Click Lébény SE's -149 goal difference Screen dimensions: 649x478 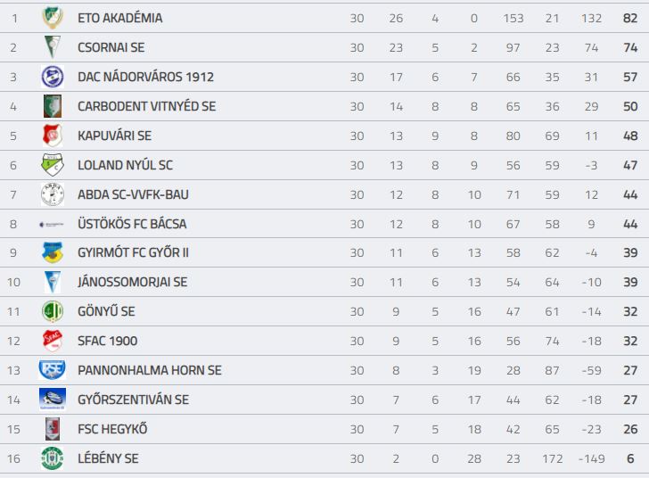pyautogui.click(x=591, y=458)
